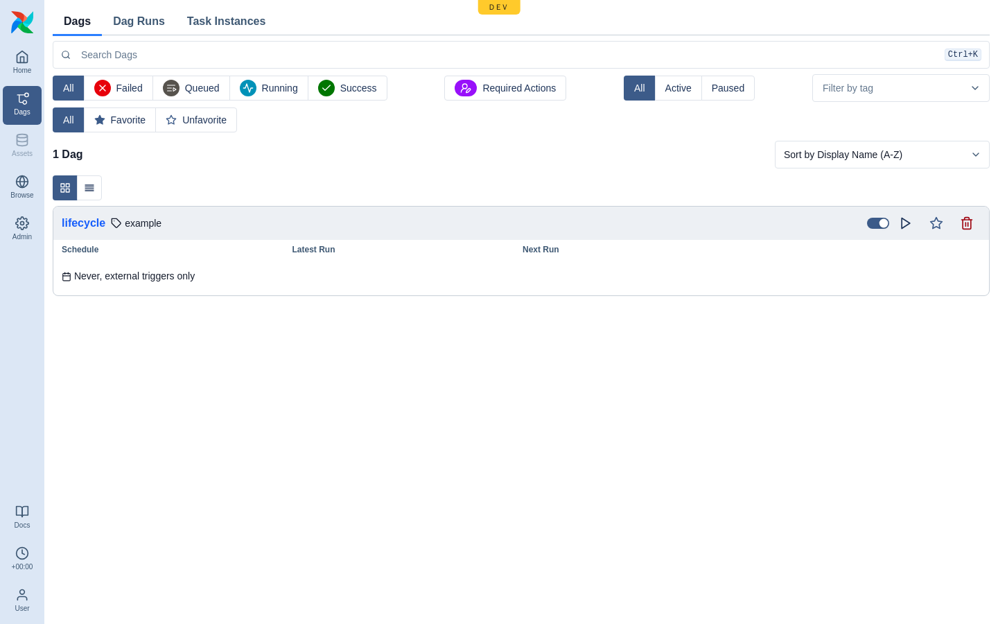Image resolution: width=998 pixels, height=624 pixels.
Task: Focus the Search Dags field
Action: [521, 55]
